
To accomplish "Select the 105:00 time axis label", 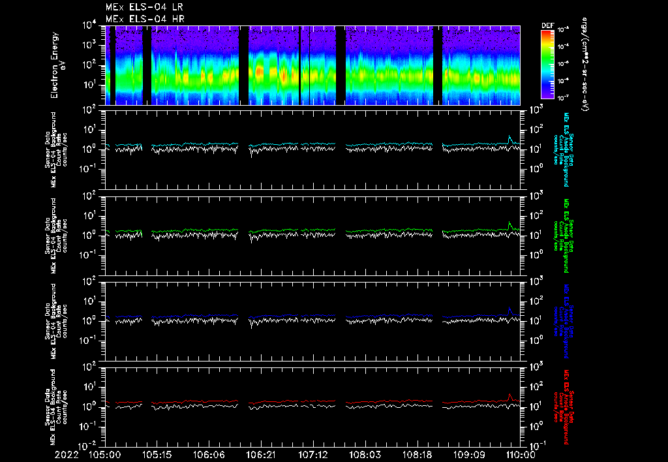I will (104, 455).
